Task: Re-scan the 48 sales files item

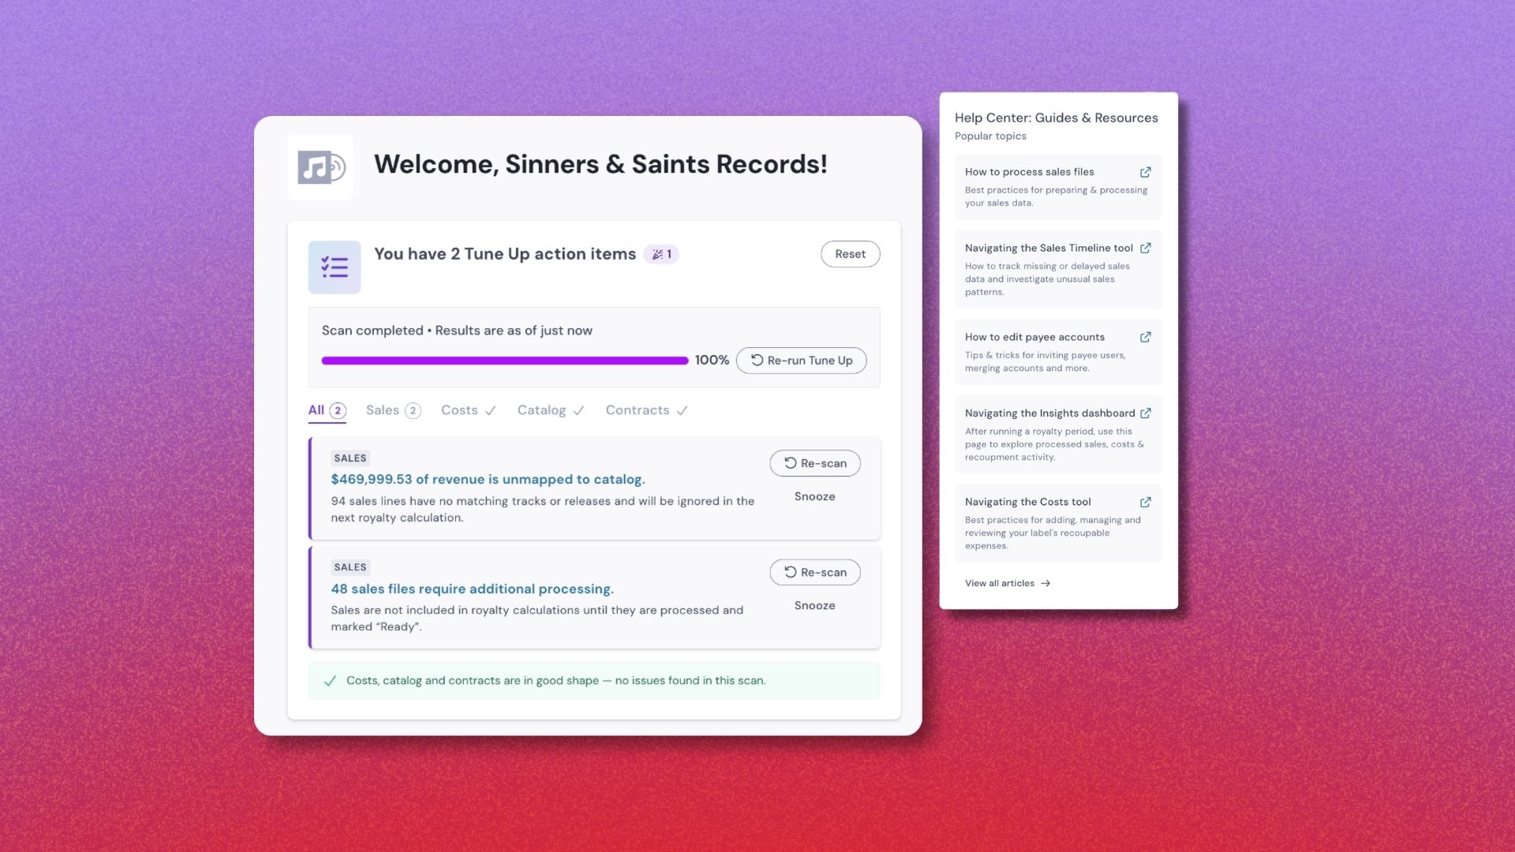Action: [x=814, y=572]
